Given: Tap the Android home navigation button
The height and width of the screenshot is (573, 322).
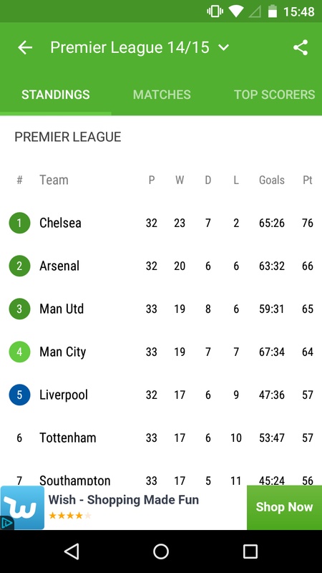Looking at the screenshot, I should pos(161,552).
